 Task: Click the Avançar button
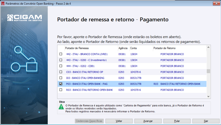coord(148,121)
